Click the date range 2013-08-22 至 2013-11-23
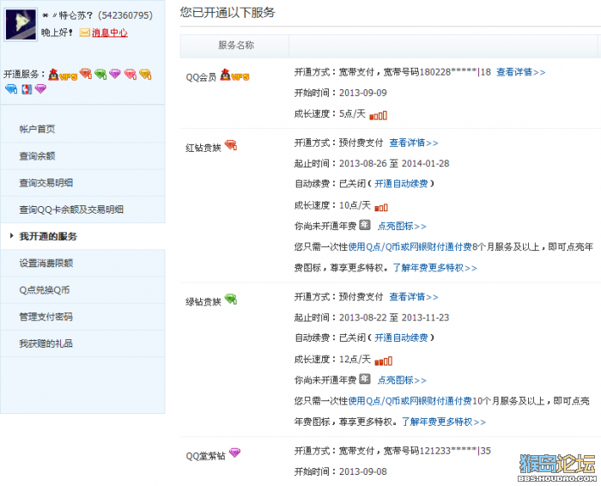This screenshot has width=601, height=486. click(x=394, y=318)
